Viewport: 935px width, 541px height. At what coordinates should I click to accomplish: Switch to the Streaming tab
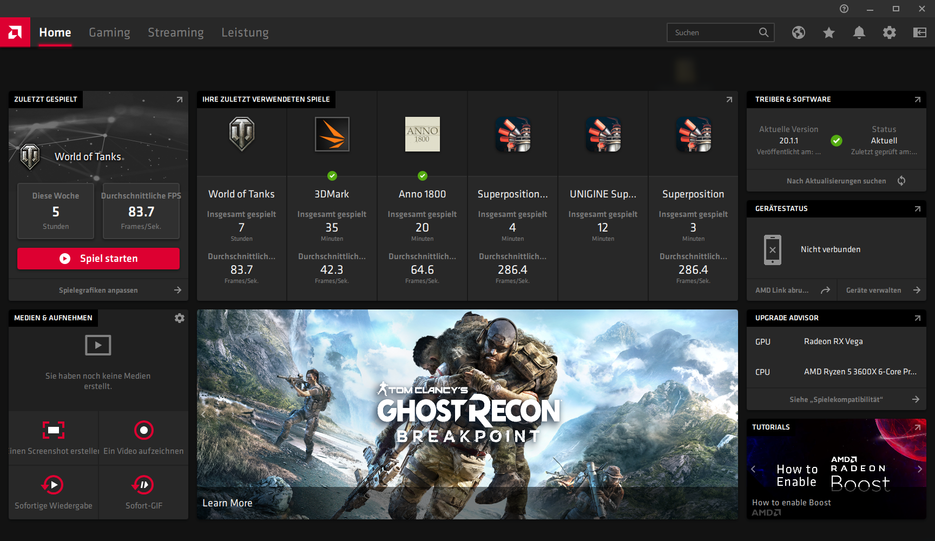(176, 32)
